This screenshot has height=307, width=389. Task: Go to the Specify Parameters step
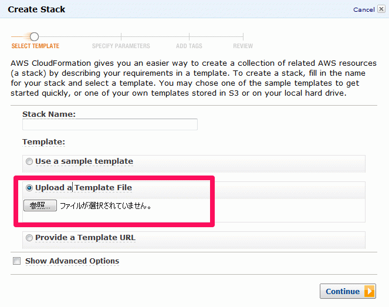[121, 46]
